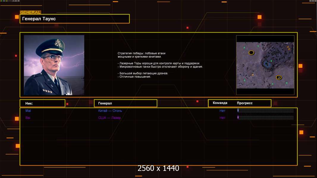Screen dimensions: 317x178
Task: Click Mal's team value Нет
Action: coord(222,111)
